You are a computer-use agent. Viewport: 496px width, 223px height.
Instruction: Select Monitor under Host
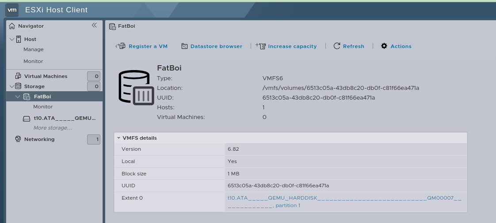click(x=33, y=61)
